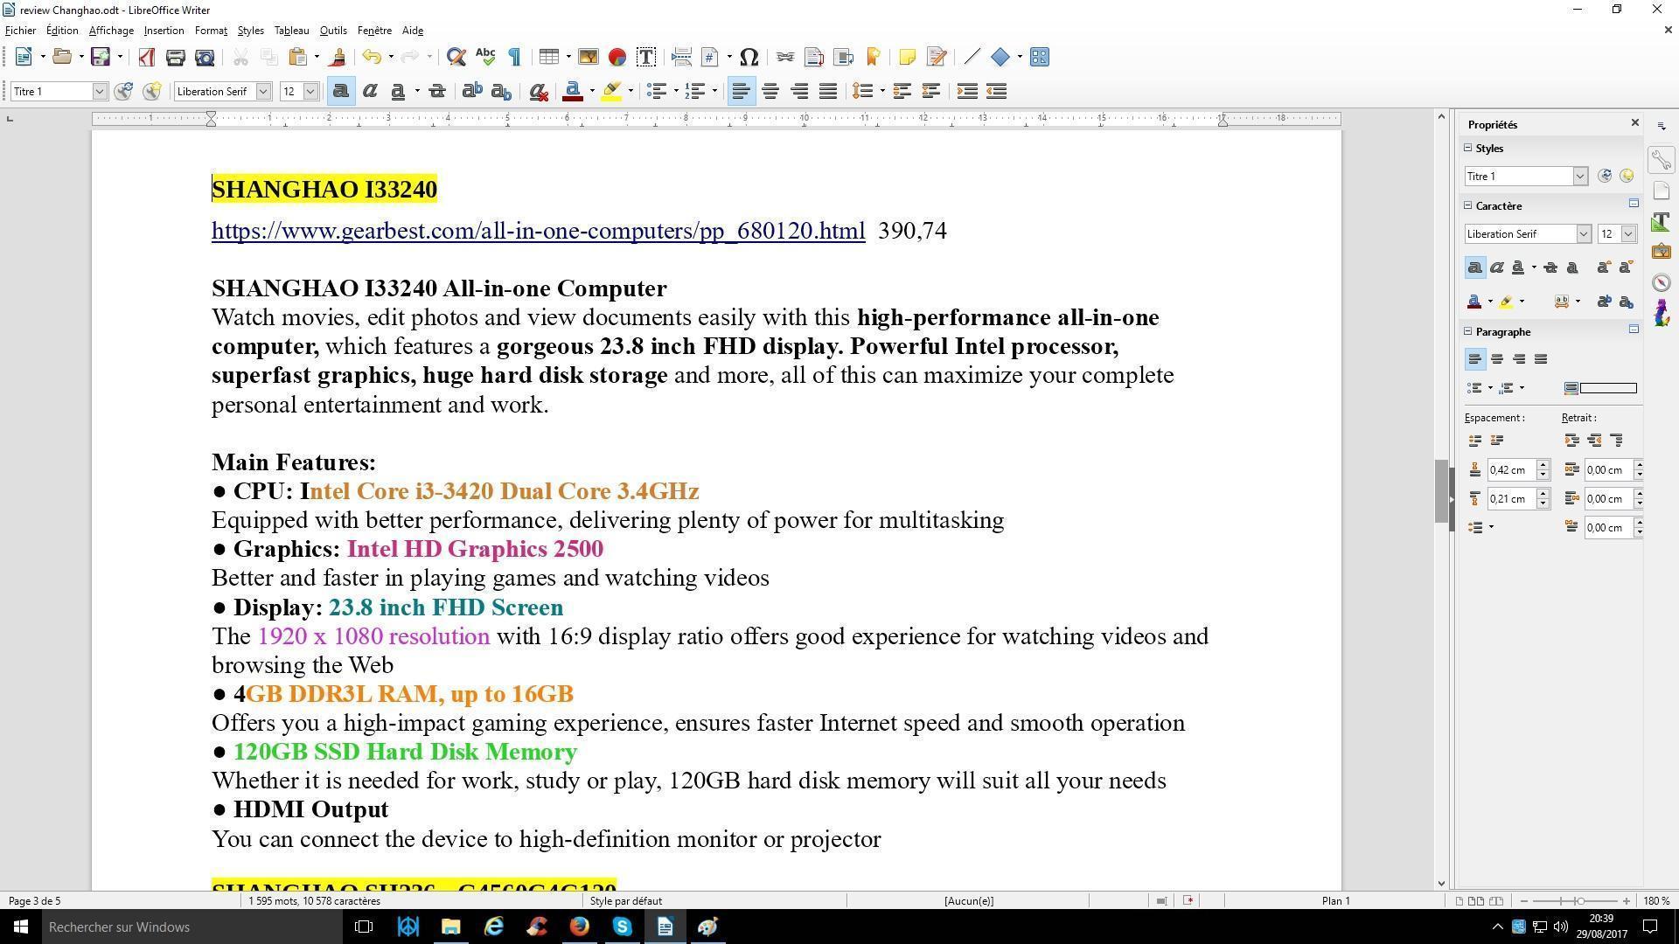Click the Clone Formatting paintbrush icon
This screenshot has height=944, width=1679.
point(338,58)
